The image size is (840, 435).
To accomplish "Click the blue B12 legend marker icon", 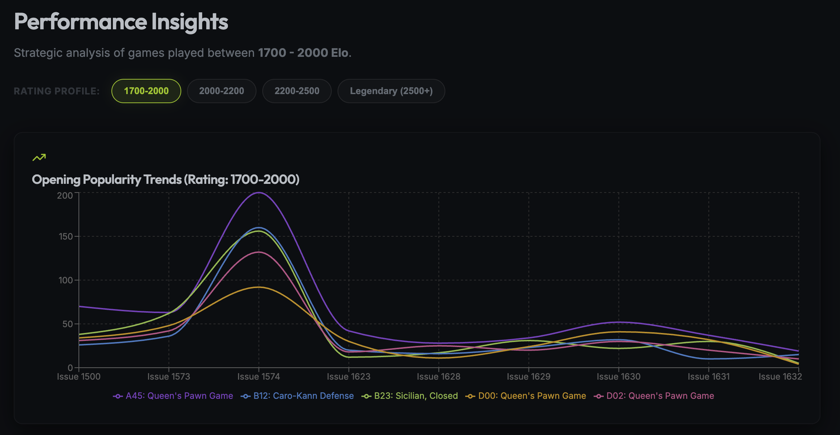I will point(245,396).
